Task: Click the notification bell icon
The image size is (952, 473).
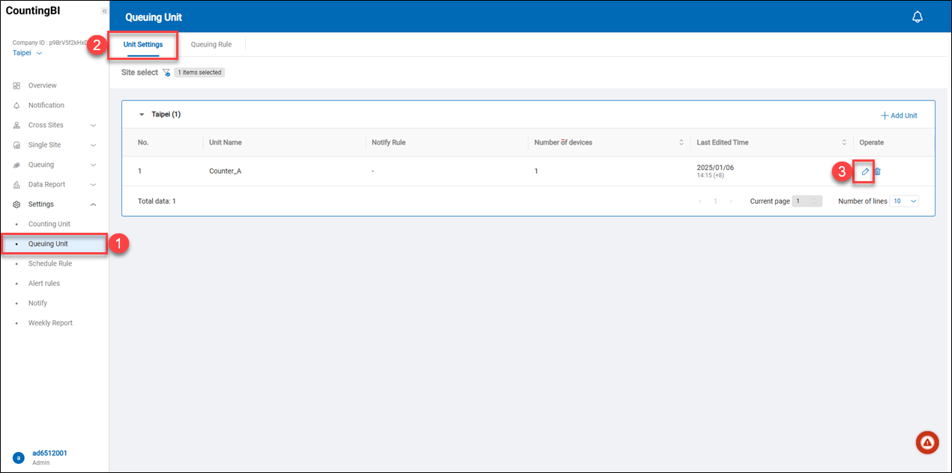Action: (x=917, y=17)
